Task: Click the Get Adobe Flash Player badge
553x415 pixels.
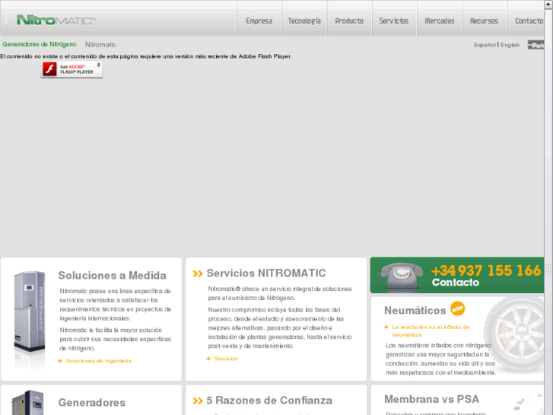Action: click(72, 69)
